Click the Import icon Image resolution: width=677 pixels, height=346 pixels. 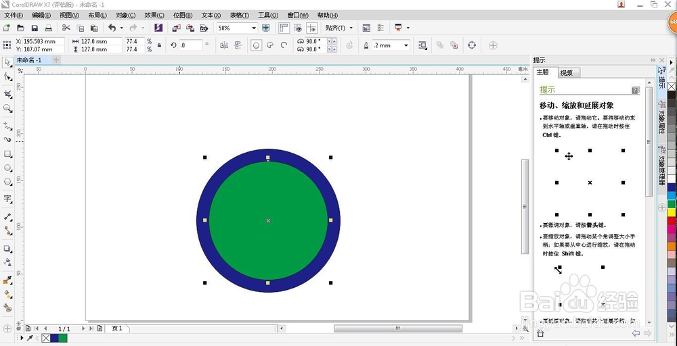pos(176,28)
